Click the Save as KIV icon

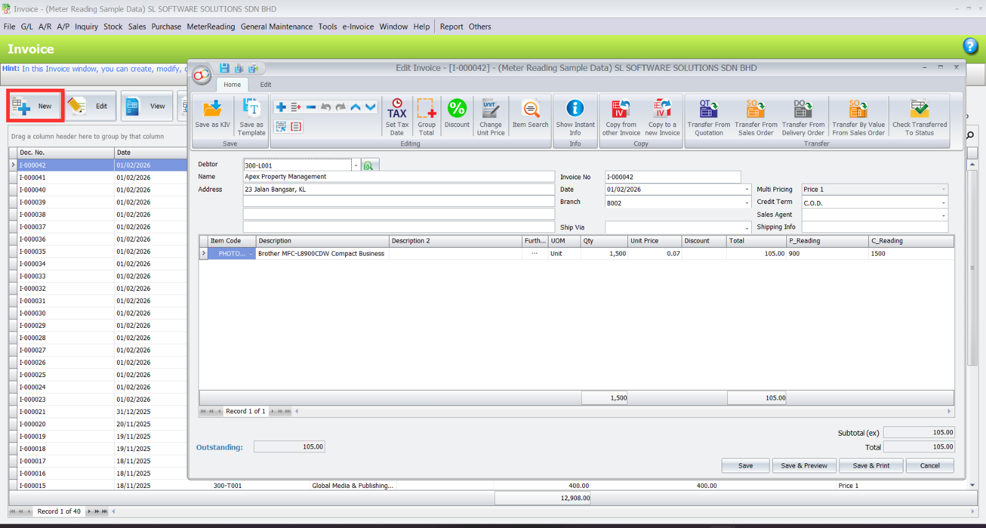point(212,110)
